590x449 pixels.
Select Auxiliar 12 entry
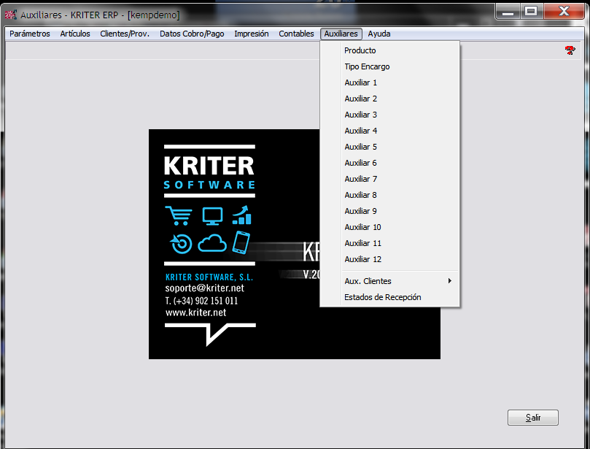(390, 259)
